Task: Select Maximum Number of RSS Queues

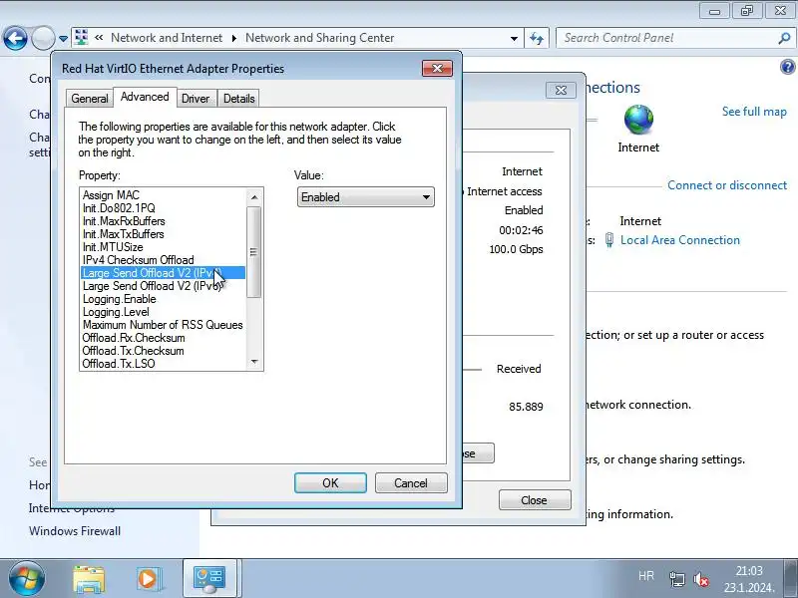Action: pos(163,325)
